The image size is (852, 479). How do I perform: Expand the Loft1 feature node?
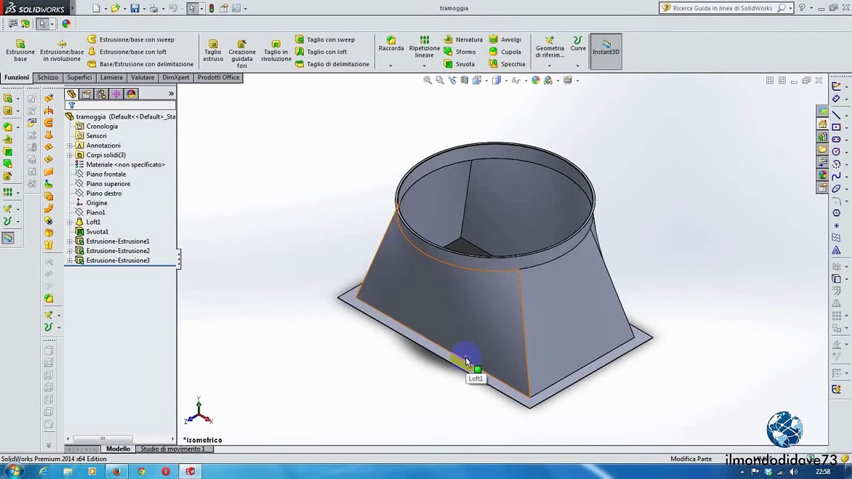click(70, 222)
